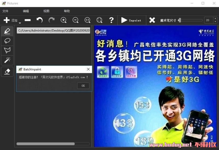Increase brush size with spinner up arrow
The width and height of the screenshot is (219, 150).
click(215, 19)
